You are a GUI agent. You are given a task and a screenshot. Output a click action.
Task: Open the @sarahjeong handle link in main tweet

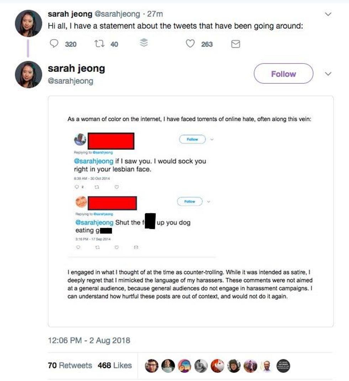pyautogui.click(x=71, y=81)
